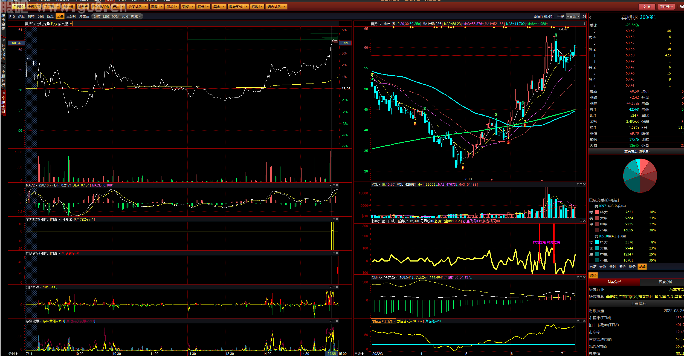Switch chart period to 60分
The image size is (684, 356).
tap(115, 16)
